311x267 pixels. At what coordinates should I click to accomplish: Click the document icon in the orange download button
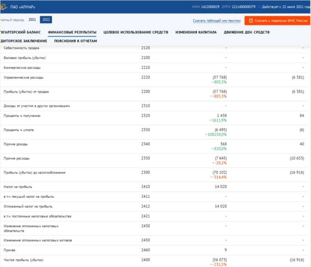coord(251,21)
